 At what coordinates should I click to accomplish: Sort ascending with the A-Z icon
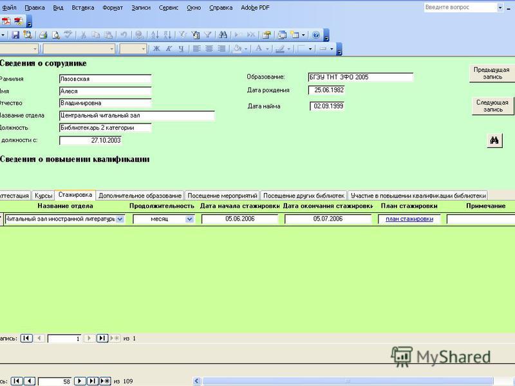click(155, 35)
